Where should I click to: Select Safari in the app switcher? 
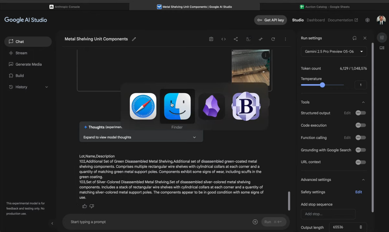(x=143, y=106)
